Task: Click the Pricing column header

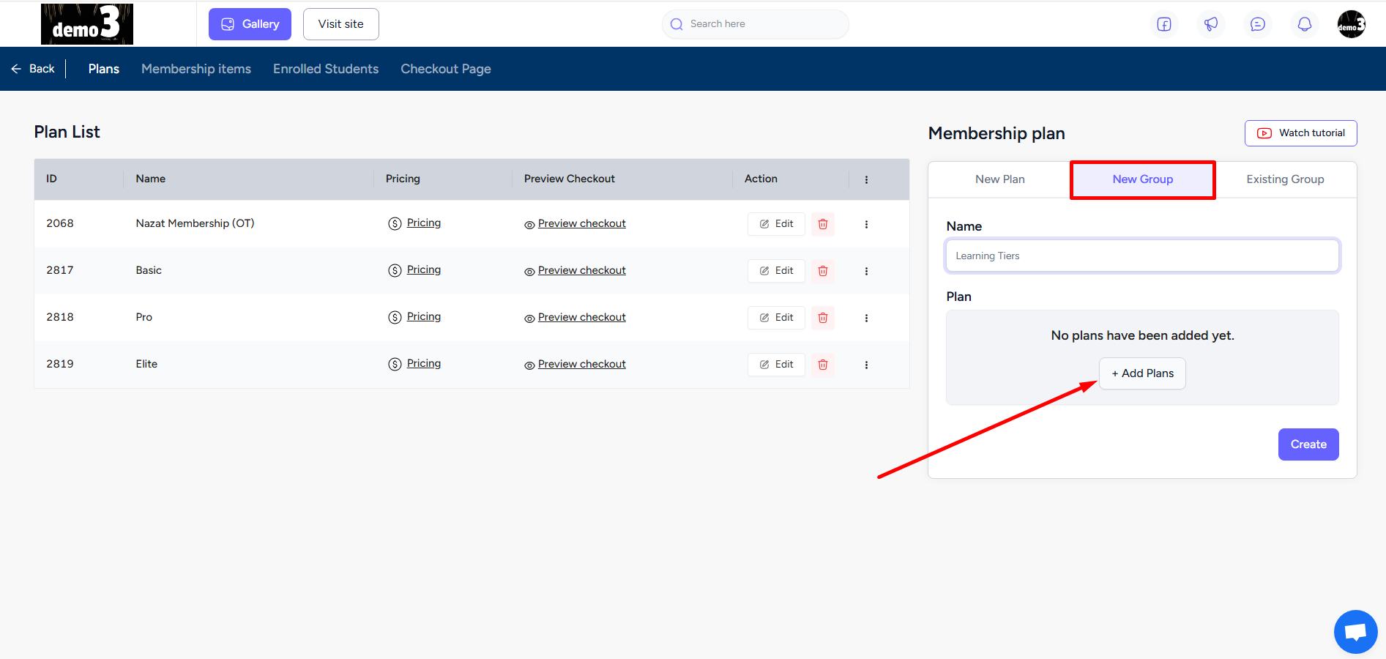Action: pos(403,179)
